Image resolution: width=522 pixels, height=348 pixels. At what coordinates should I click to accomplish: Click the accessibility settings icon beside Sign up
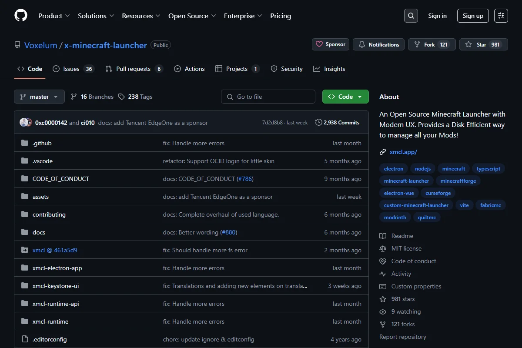[x=501, y=16]
